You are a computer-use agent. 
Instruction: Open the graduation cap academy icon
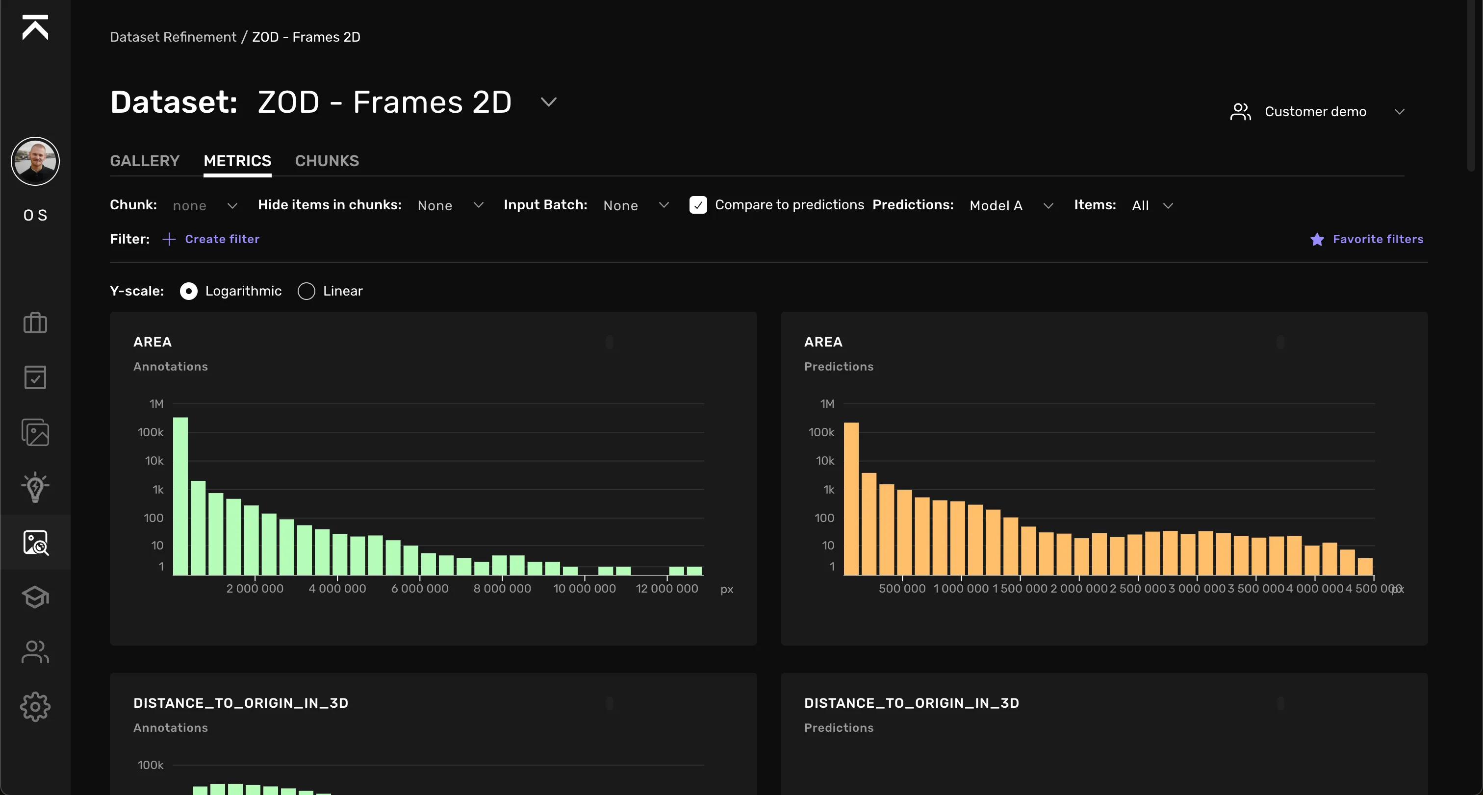click(35, 597)
